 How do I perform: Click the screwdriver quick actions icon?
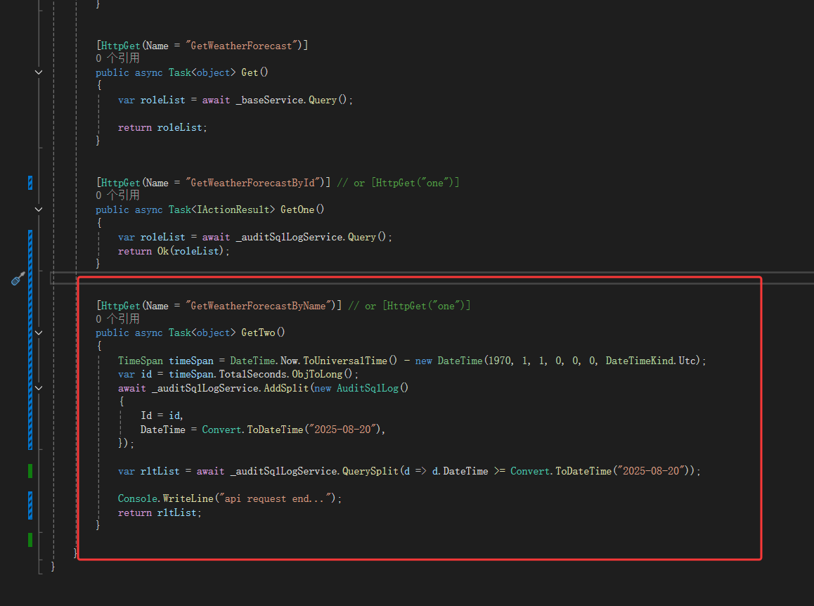[x=18, y=279]
